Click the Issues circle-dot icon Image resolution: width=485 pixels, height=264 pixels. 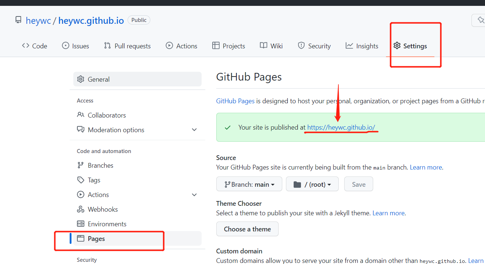66,45
